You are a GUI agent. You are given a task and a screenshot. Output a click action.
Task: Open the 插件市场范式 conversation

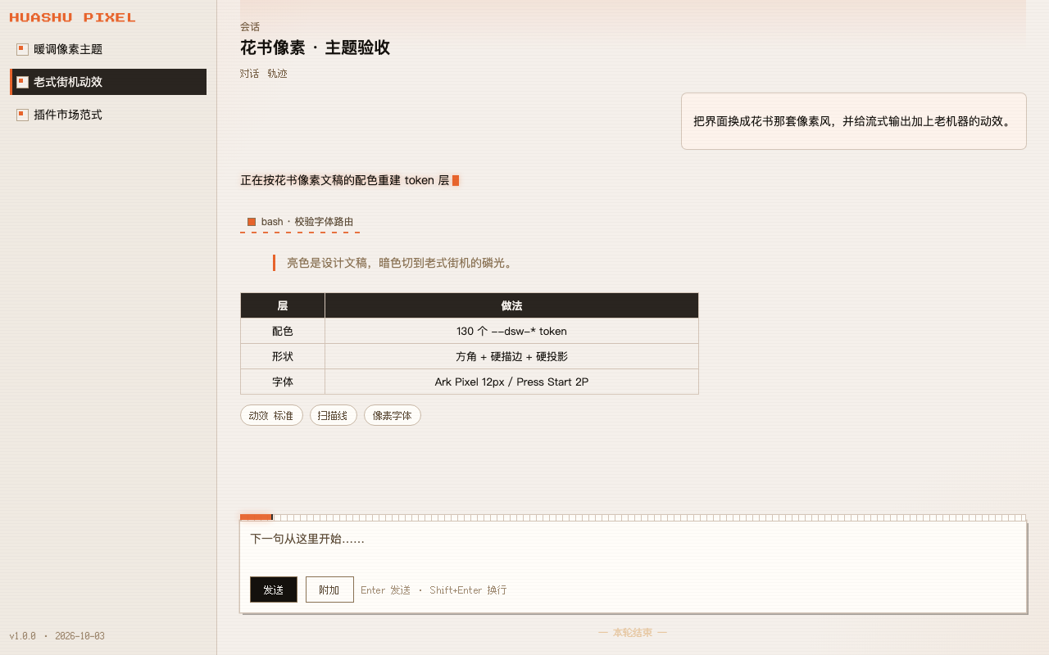click(x=108, y=115)
